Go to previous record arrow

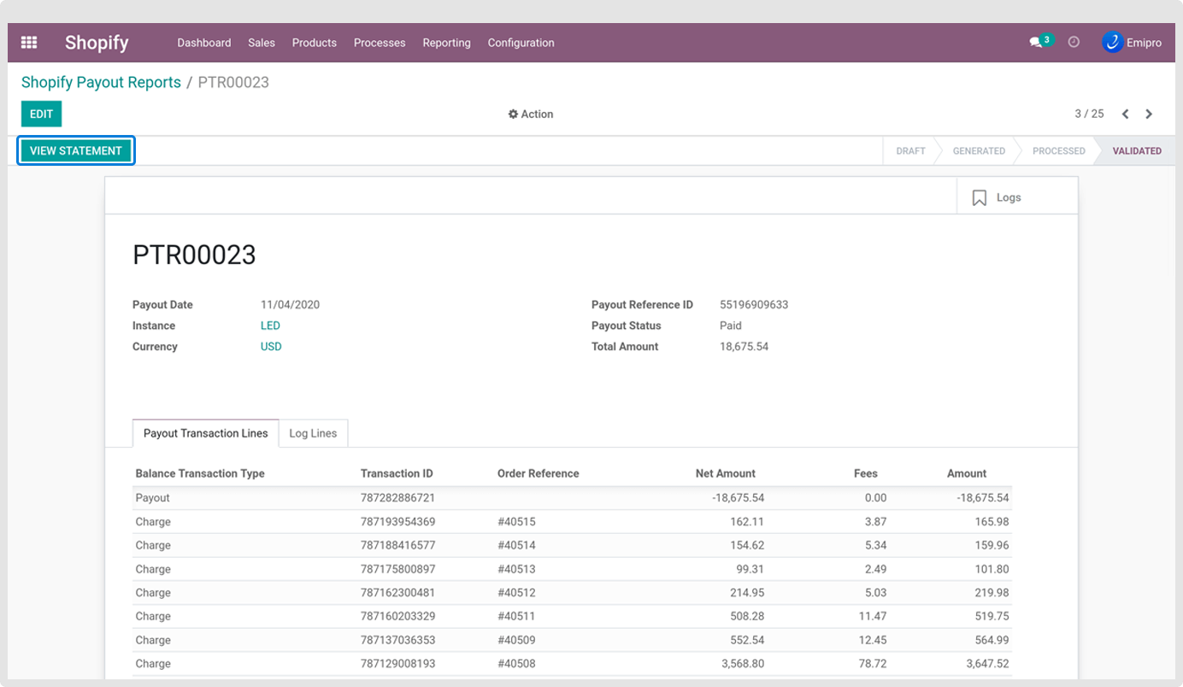pos(1125,114)
